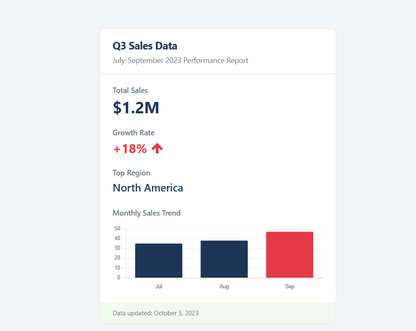Click the Q3 Sales Data heading
Image resolution: width=416 pixels, height=331 pixels.
pos(145,46)
